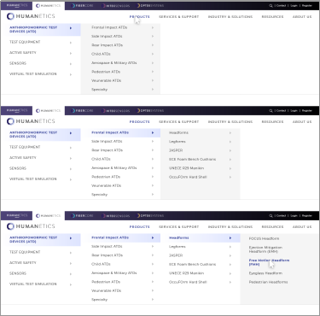Select the white Humanetics tab in the middle panel's bar
This screenshot has height=316, width=320.
(x=49, y=111)
